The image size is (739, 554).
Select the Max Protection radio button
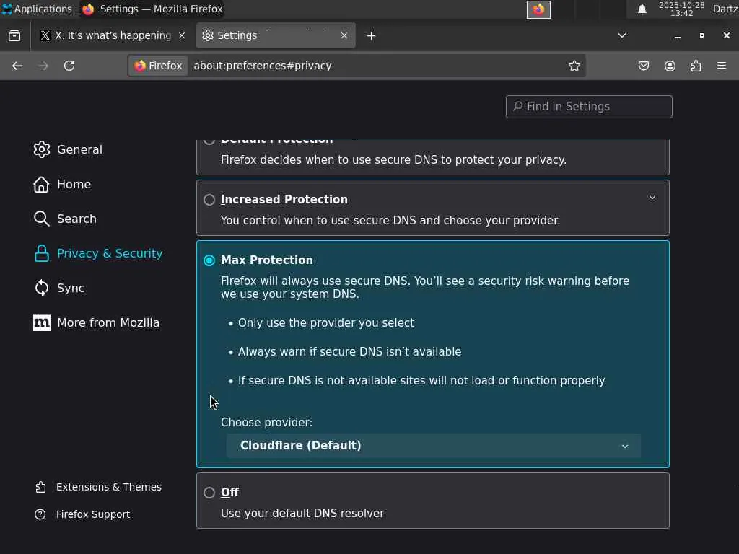pos(209,260)
